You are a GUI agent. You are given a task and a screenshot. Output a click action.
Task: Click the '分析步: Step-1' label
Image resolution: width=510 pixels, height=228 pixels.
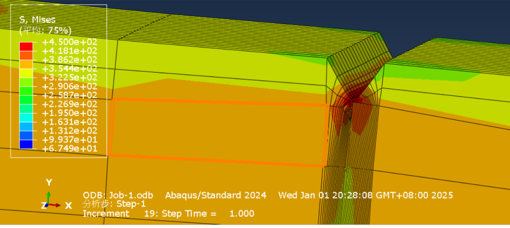pyautogui.click(x=114, y=204)
